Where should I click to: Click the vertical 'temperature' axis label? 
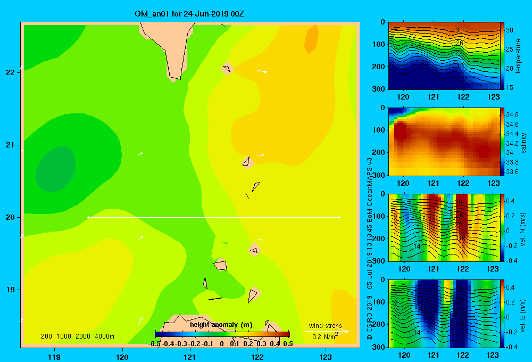(518, 56)
